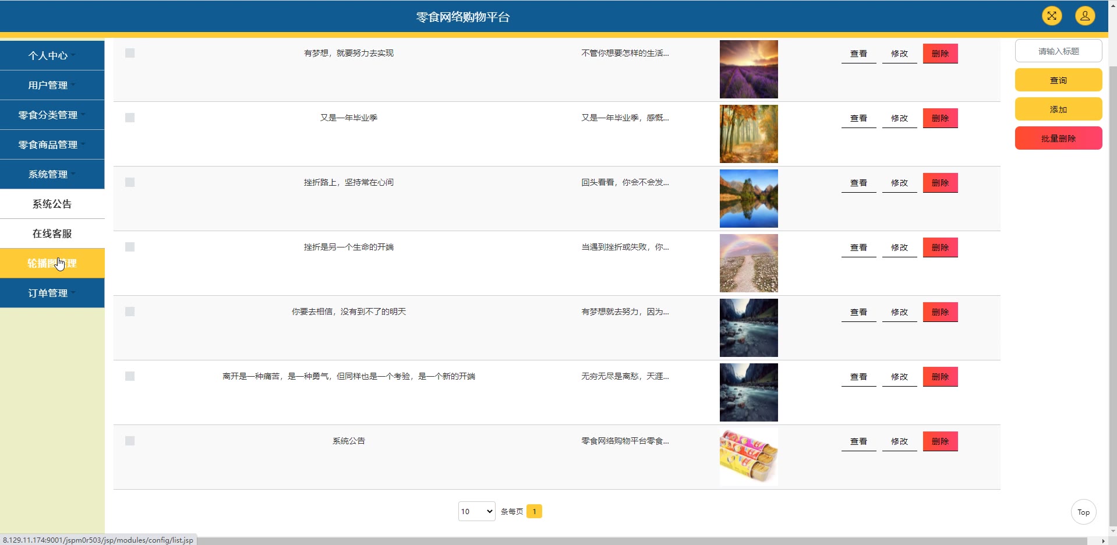Select the checkbox for the 离开是一种痛苦 row

pos(130,376)
